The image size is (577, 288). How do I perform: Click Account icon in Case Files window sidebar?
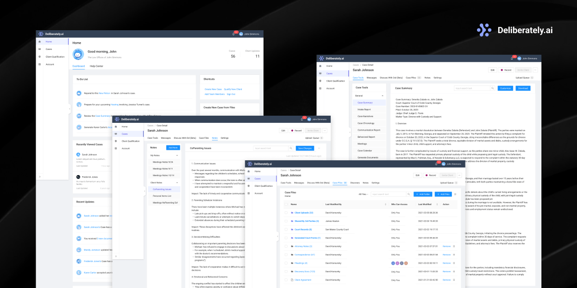[x=249, y=193]
